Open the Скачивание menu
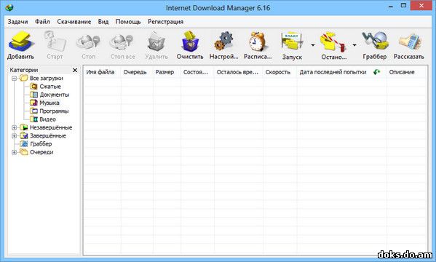The height and width of the screenshot is (262, 436). 74,22
